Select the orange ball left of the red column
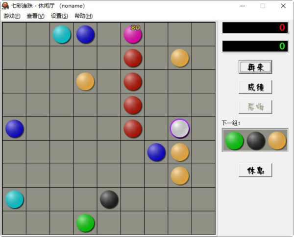 [x=85, y=82]
